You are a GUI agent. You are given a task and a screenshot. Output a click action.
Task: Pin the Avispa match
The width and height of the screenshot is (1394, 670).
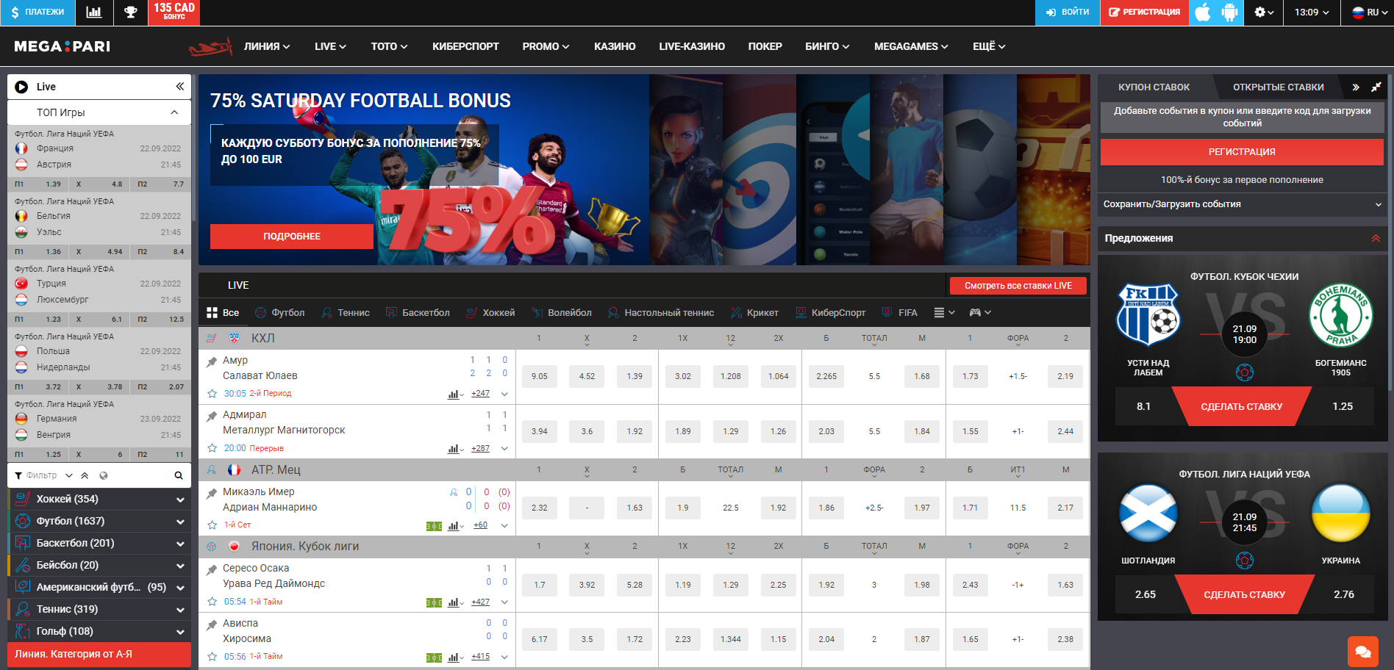(212, 624)
